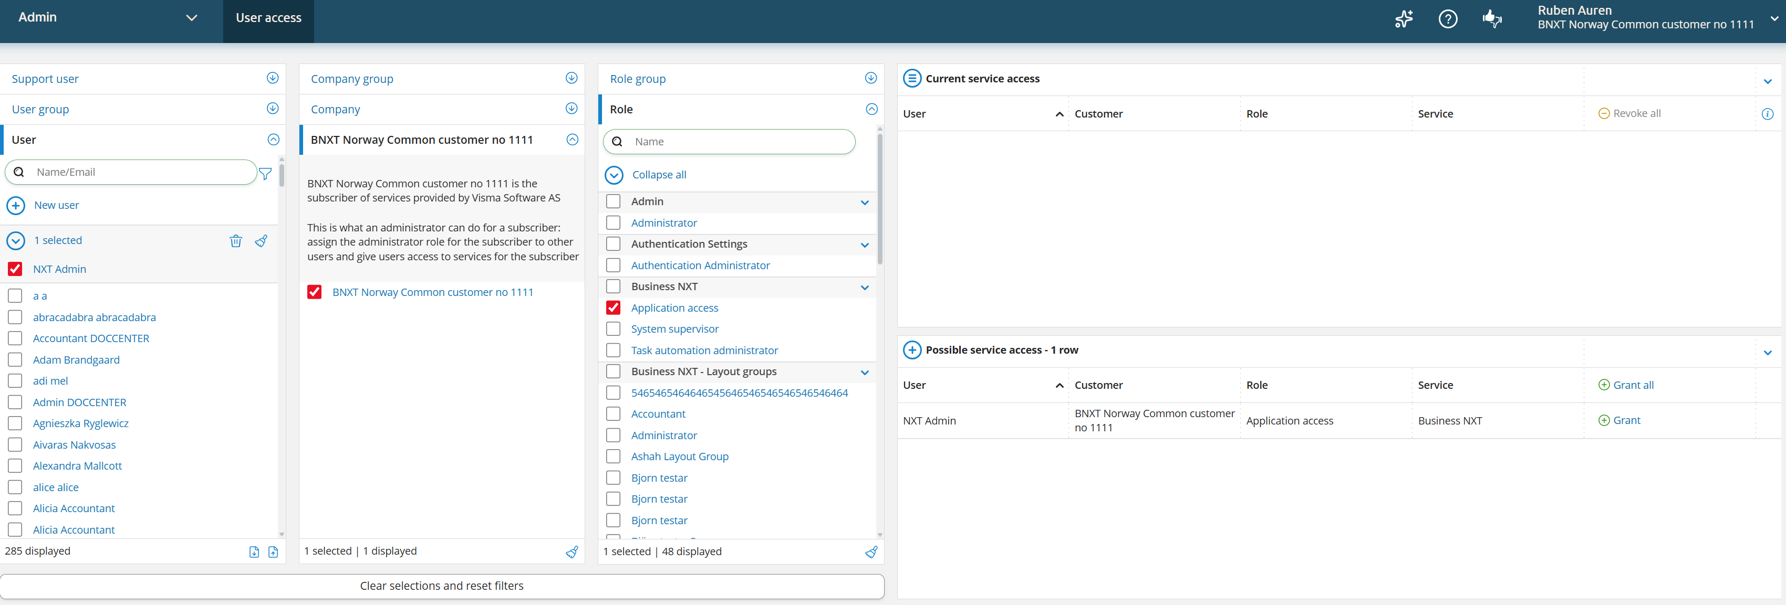Click the New user plus icon
Screen dimensions: 1786x605
15,206
